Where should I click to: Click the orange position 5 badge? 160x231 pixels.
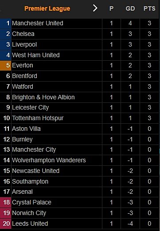[6, 65]
